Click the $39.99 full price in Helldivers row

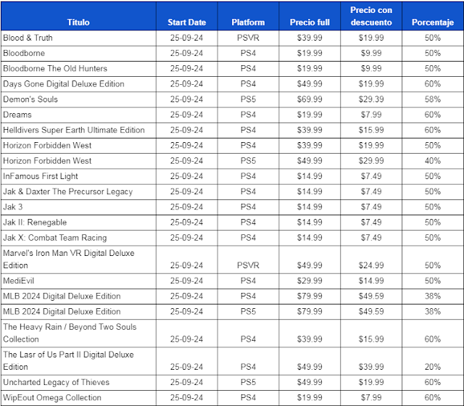pos(310,130)
